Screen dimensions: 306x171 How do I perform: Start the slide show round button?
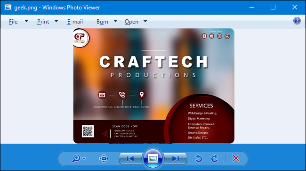click(153, 158)
